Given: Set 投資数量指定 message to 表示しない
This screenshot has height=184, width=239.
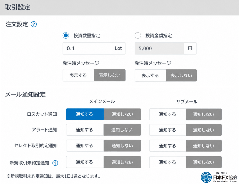Looking at the screenshot, I should pyautogui.click(x=110, y=75).
